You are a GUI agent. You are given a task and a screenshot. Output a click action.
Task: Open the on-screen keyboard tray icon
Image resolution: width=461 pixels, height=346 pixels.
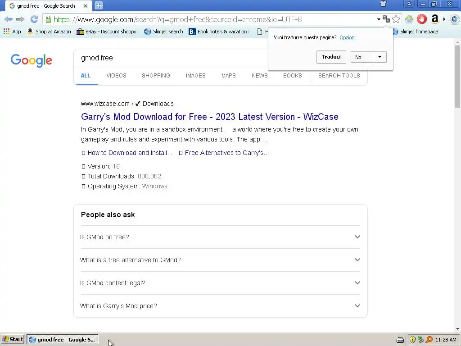(x=400, y=340)
